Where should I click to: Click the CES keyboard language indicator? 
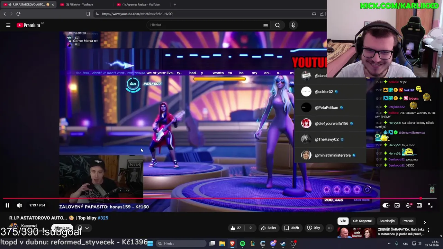pos(405,243)
